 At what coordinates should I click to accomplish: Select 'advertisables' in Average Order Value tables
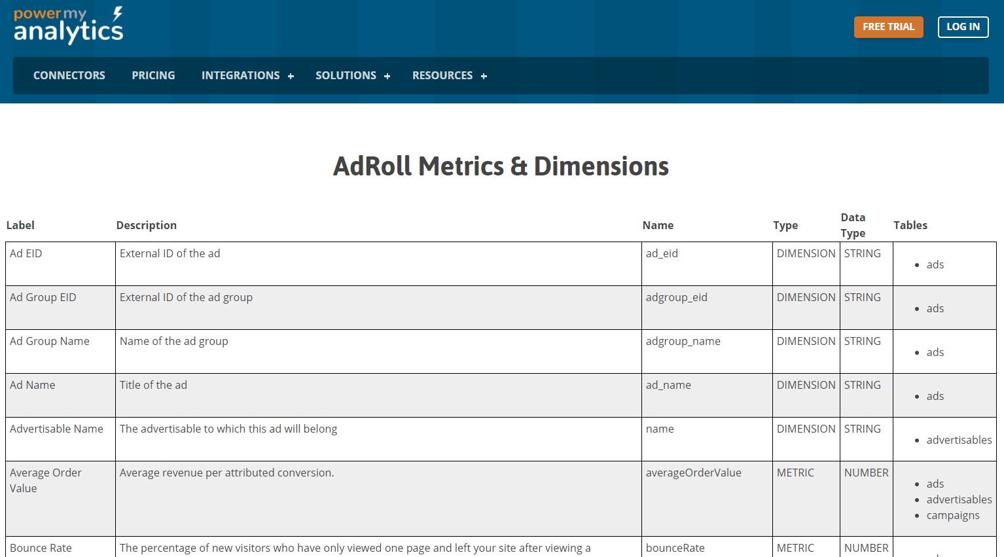(959, 499)
